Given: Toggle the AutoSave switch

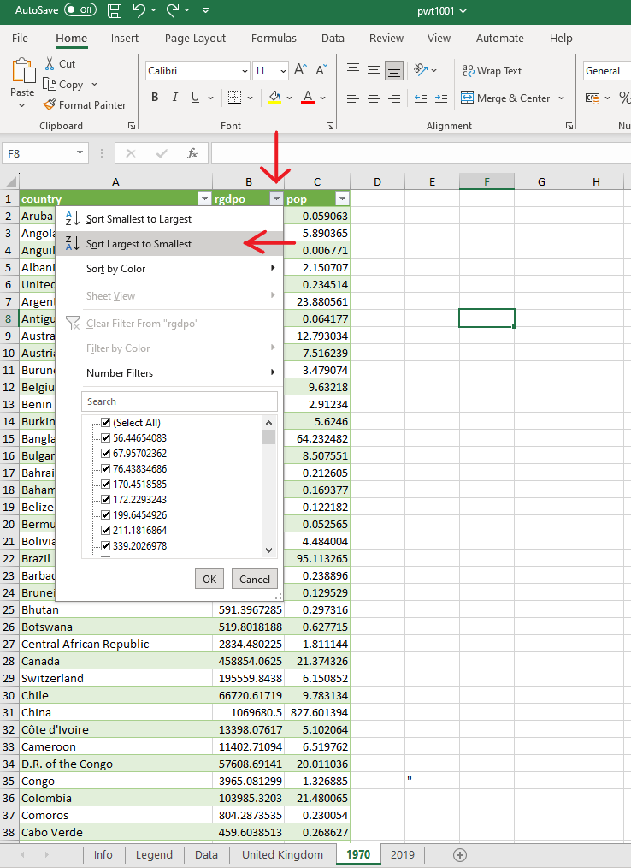Looking at the screenshot, I should [80, 10].
